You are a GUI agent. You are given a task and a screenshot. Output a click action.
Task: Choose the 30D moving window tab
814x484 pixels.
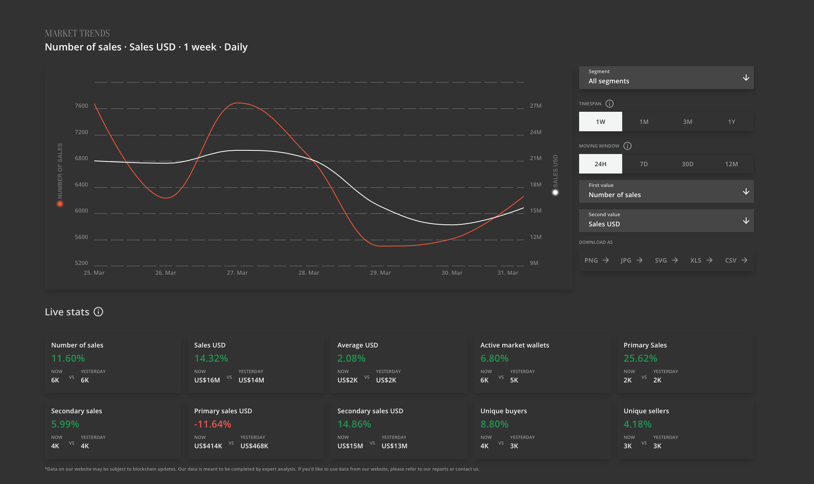click(687, 164)
